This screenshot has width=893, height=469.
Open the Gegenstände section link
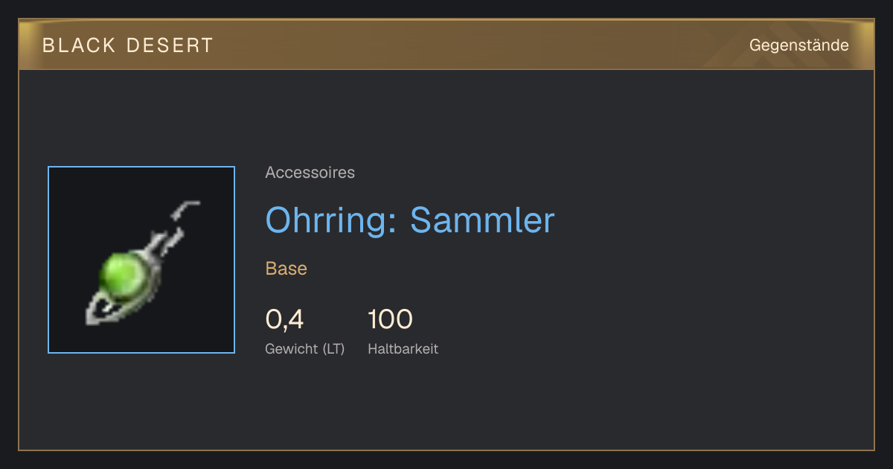pos(798,45)
